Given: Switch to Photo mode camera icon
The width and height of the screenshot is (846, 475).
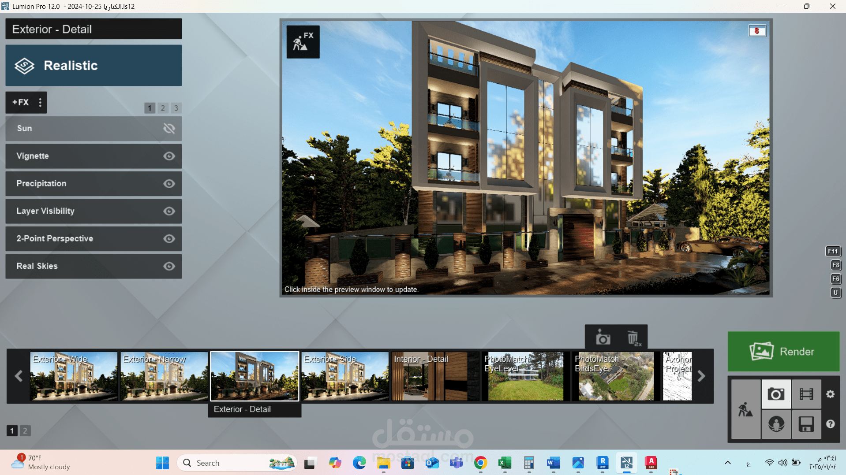Looking at the screenshot, I should (x=776, y=394).
